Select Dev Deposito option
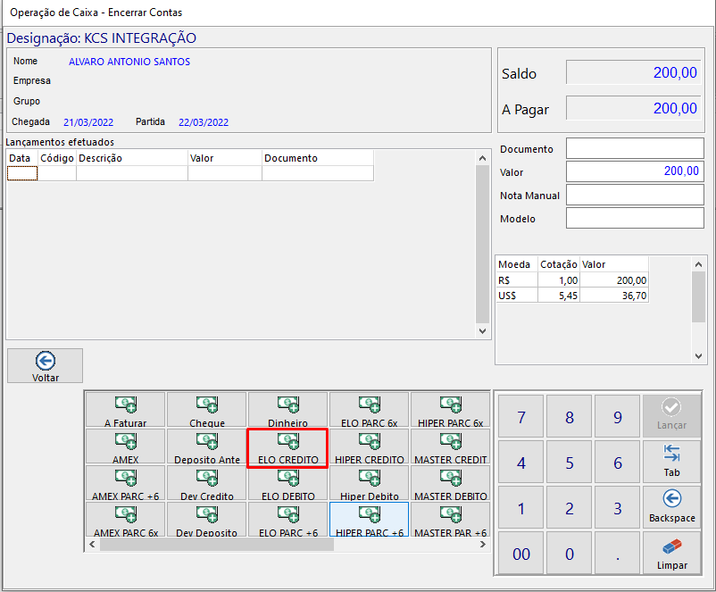Viewport: 716px width, 592px height. [x=207, y=520]
